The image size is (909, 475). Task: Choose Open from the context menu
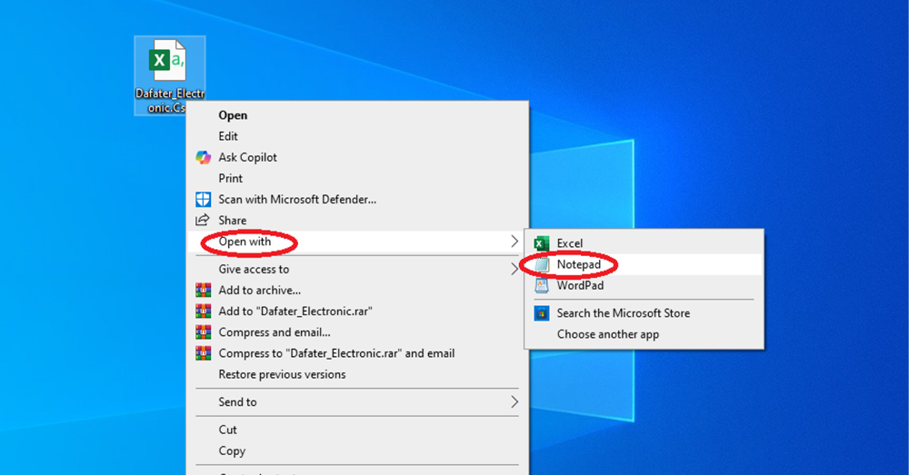(358, 115)
